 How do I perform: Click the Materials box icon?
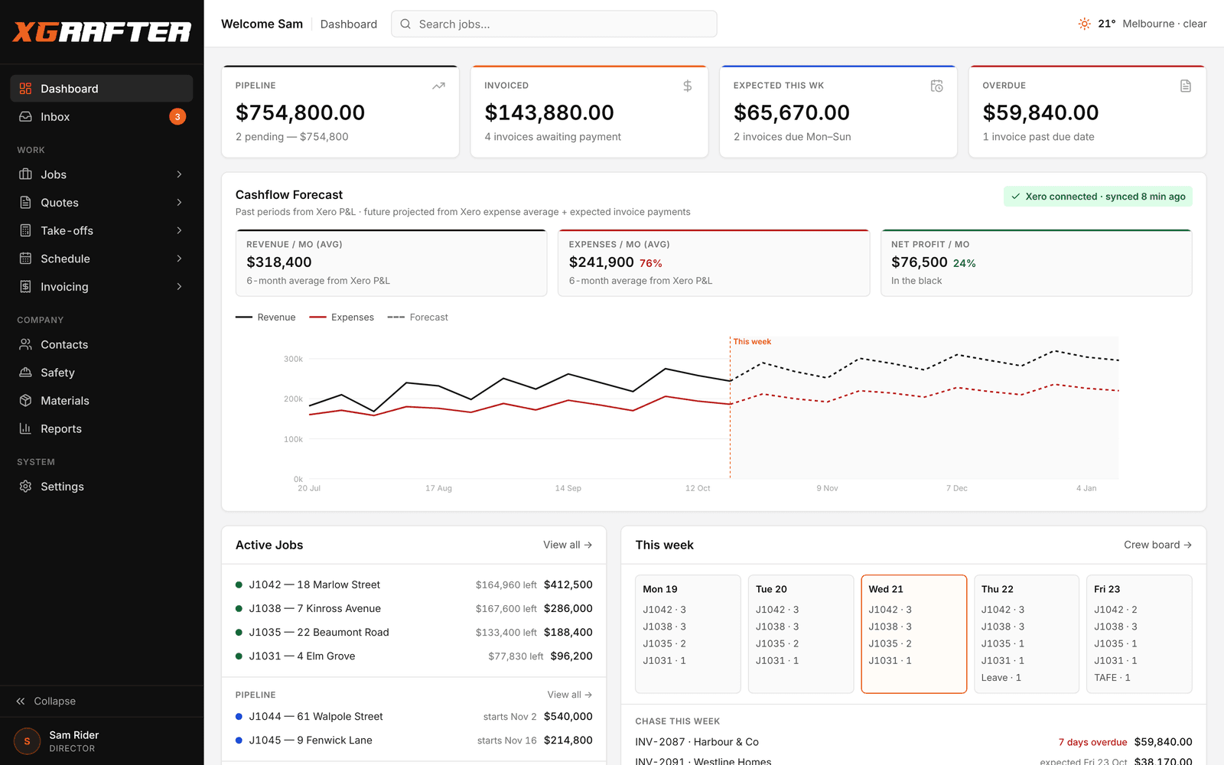click(x=25, y=401)
